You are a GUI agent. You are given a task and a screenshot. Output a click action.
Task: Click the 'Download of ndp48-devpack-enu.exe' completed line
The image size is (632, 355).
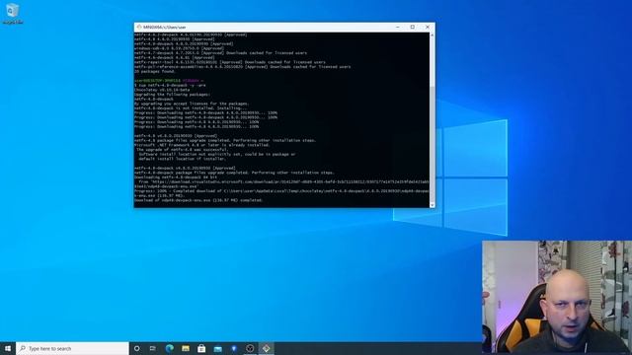point(198,200)
